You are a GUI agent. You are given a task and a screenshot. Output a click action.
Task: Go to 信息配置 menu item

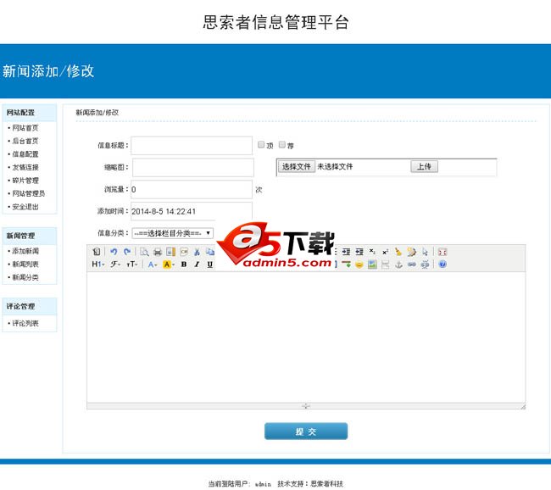(25, 154)
